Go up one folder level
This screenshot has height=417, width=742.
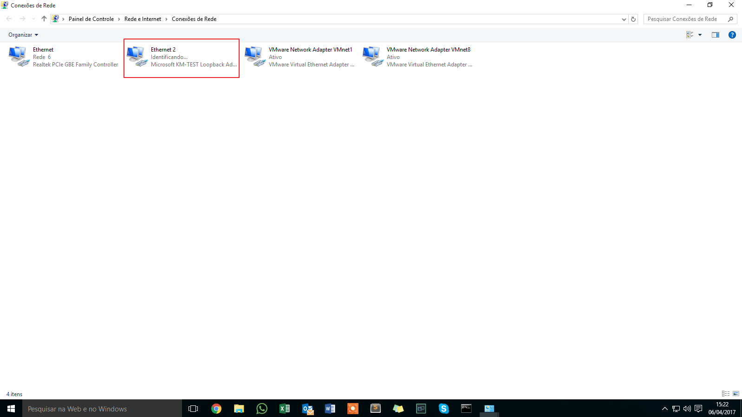(x=44, y=19)
